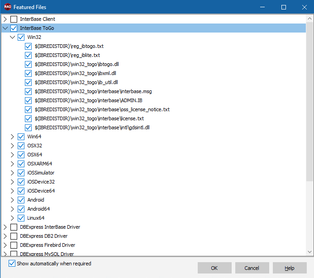Expand the OSX32 node

click(12, 146)
